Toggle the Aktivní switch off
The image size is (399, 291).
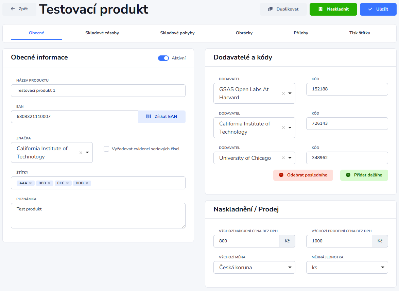point(163,58)
